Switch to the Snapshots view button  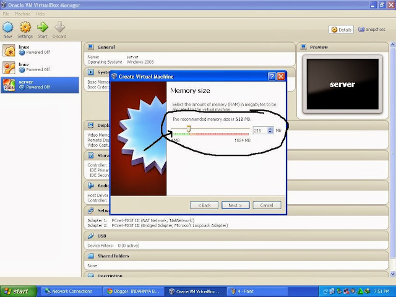tap(372, 29)
